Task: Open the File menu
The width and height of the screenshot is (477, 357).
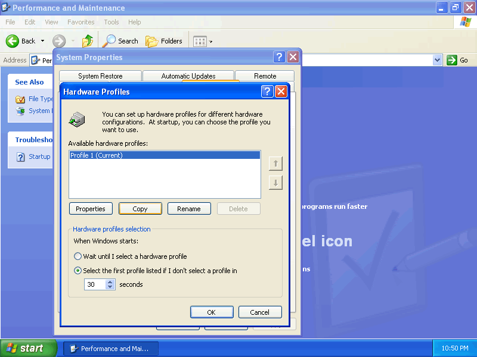Action: tap(10, 22)
